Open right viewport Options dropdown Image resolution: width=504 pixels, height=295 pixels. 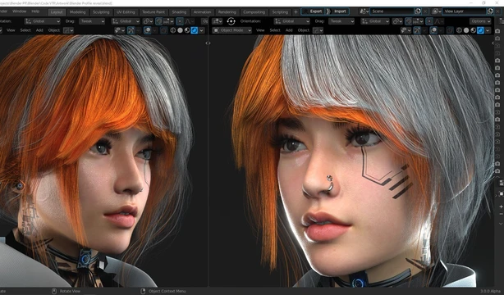point(480,21)
